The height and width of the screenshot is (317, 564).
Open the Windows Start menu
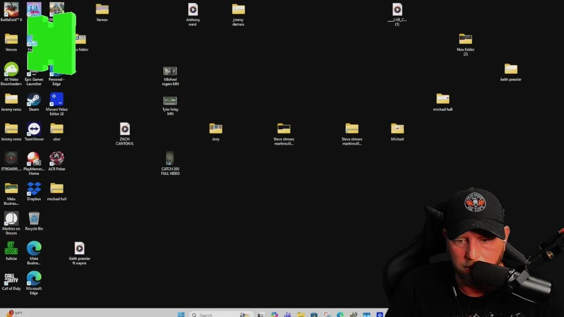(181, 314)
